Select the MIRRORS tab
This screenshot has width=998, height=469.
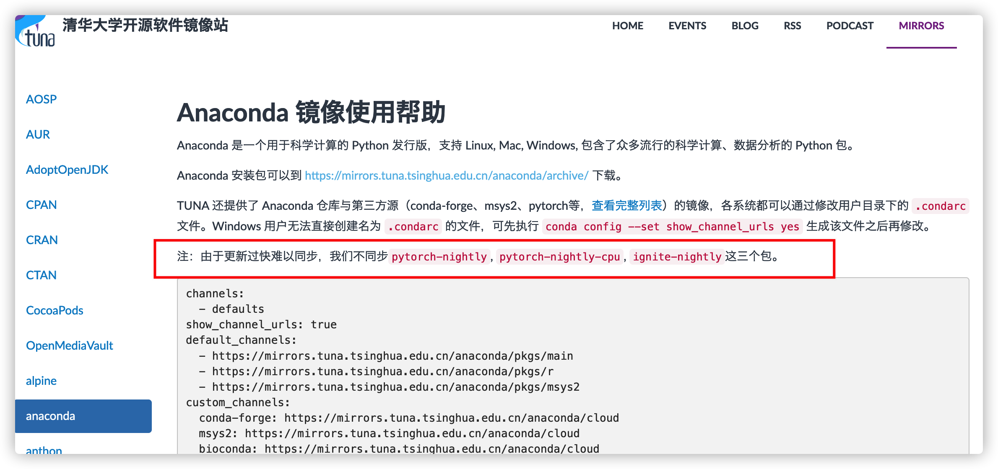pyautogui.click(x=921, y=26)
